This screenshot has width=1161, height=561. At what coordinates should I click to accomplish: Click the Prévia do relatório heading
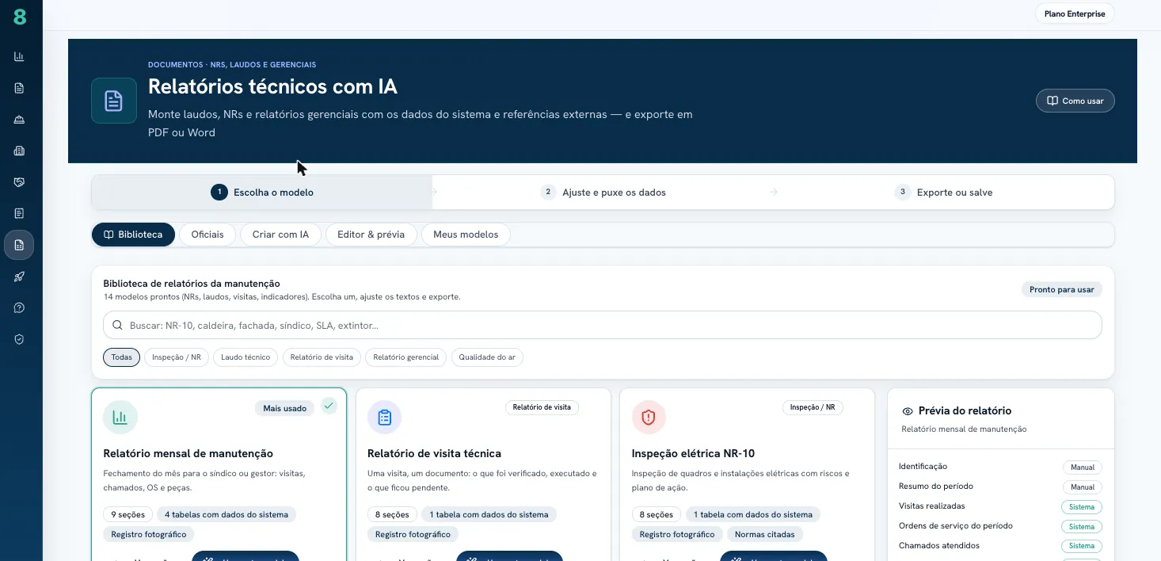coord(965,410)
